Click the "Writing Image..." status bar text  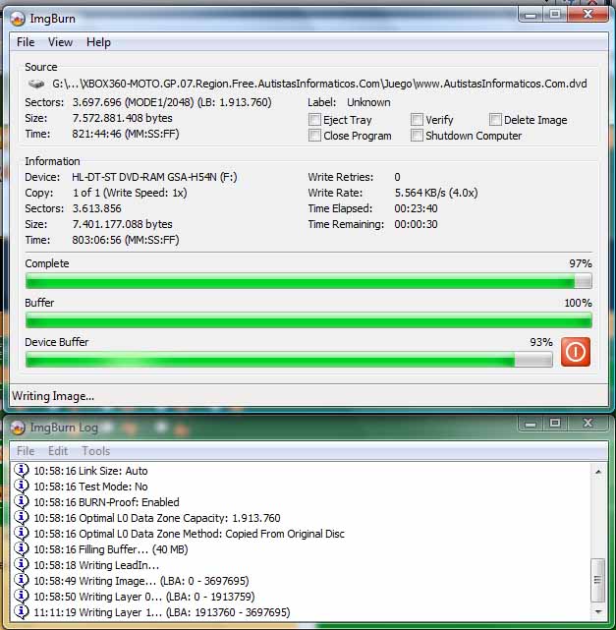point(53,396)
